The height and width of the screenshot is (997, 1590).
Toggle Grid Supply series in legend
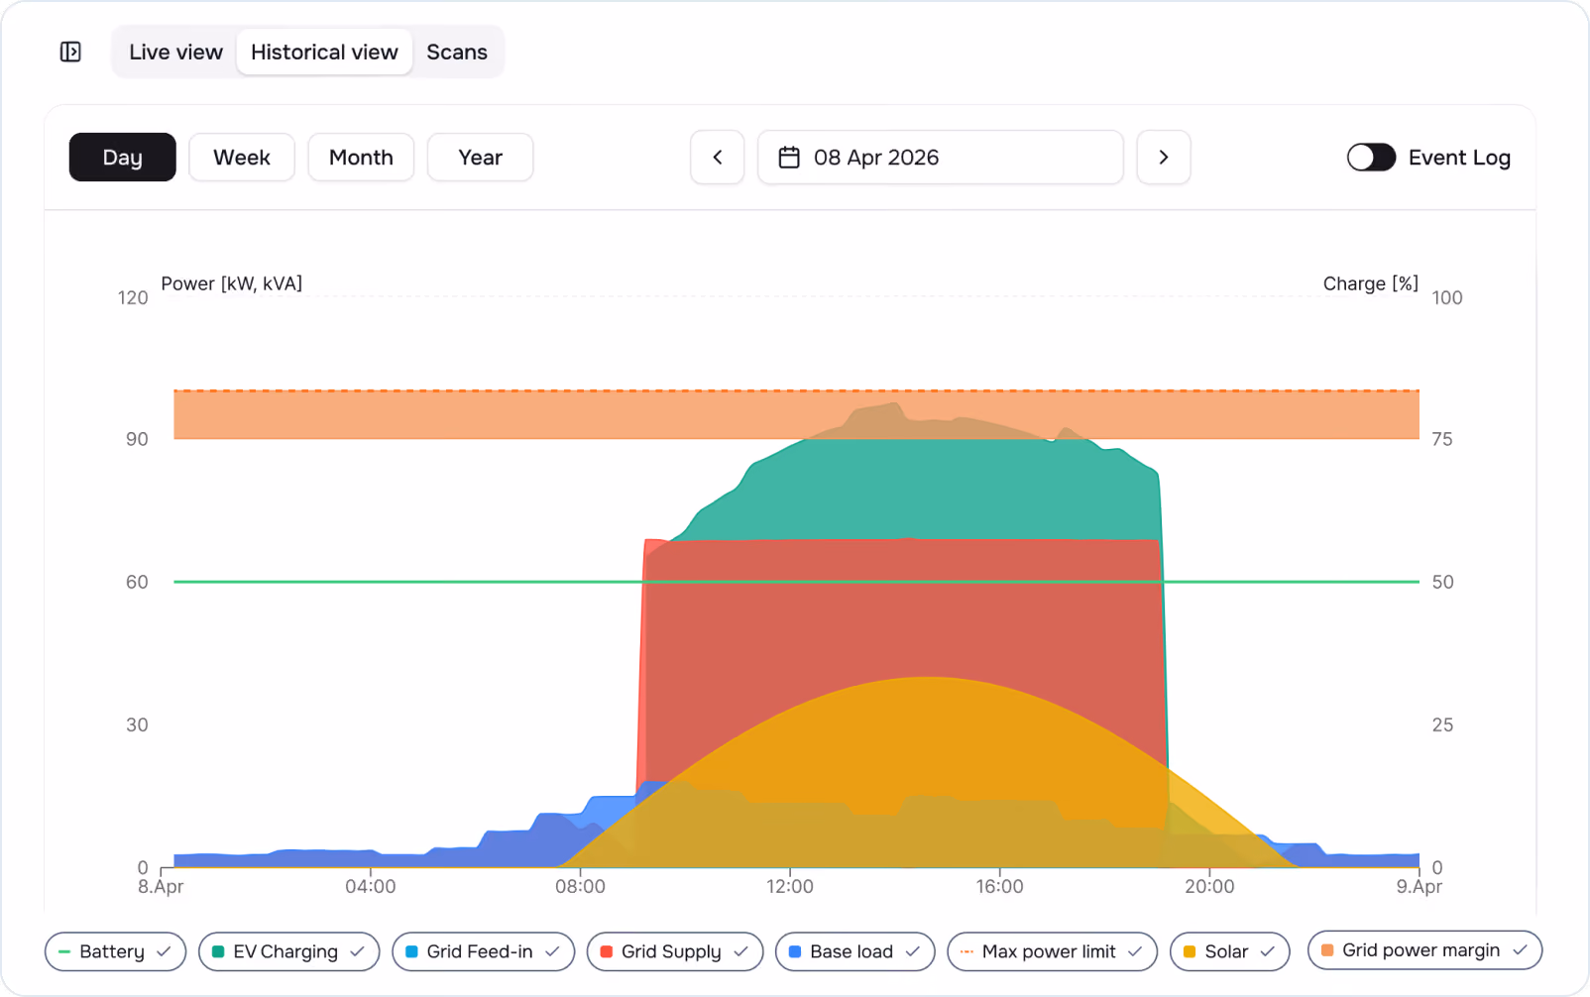tap(675, 951)
